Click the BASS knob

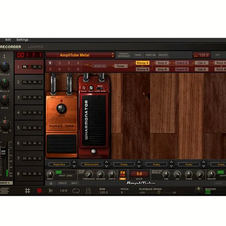[x=5, y=100]
